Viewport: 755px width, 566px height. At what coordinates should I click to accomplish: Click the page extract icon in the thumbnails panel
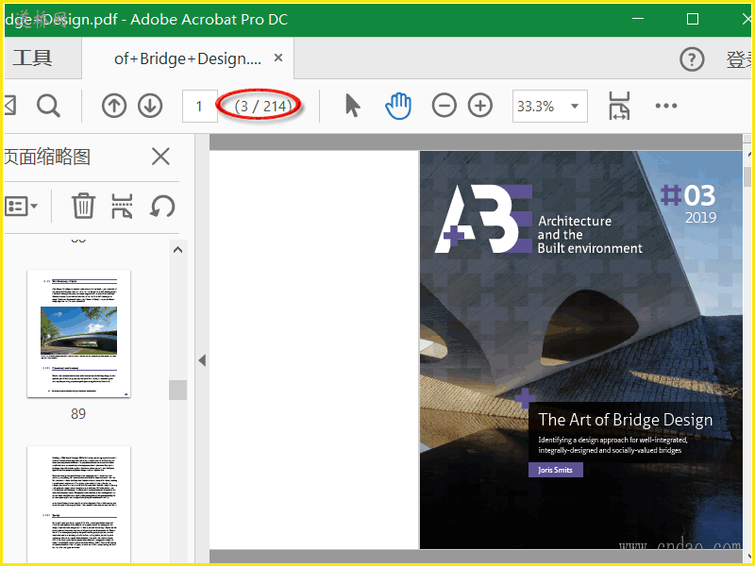tap(122, 206)
